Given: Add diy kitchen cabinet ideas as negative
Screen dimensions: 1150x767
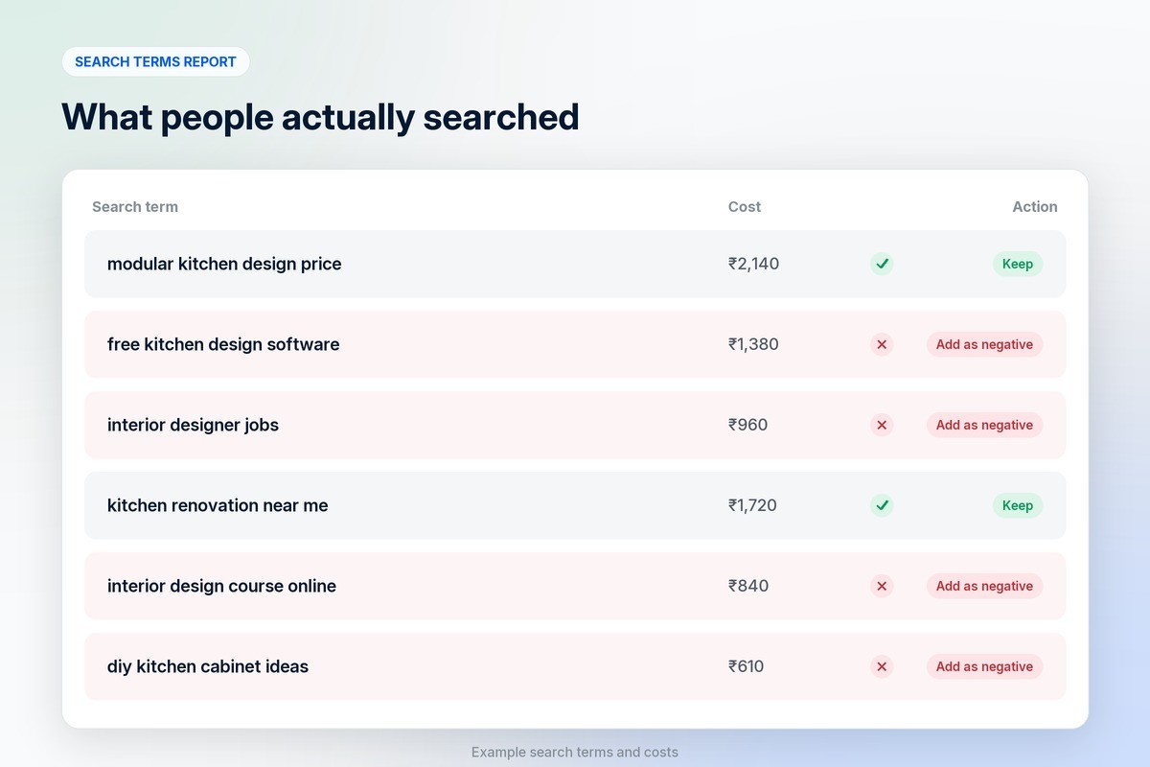Looking at the screenshot, I should [984, 666].
